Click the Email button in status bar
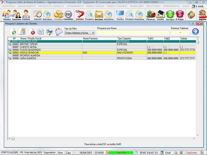This screenshot has width=207, height=155. coord(166,153)
